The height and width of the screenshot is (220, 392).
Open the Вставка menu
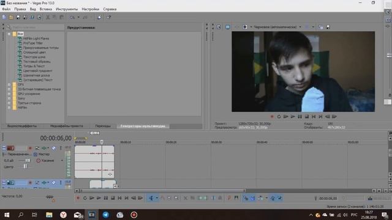pos(46,9)
